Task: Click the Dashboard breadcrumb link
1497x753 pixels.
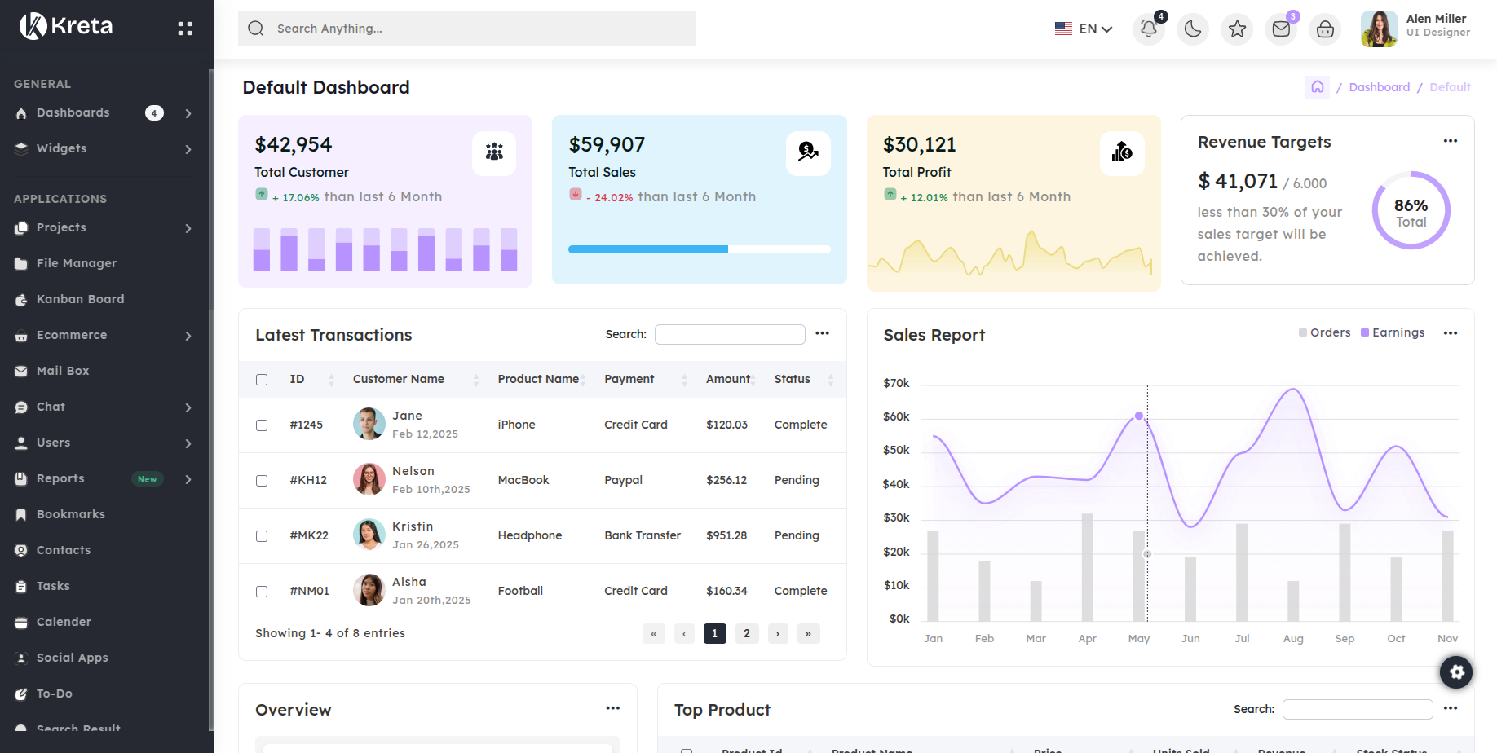Action: [x=1379, y=87]
